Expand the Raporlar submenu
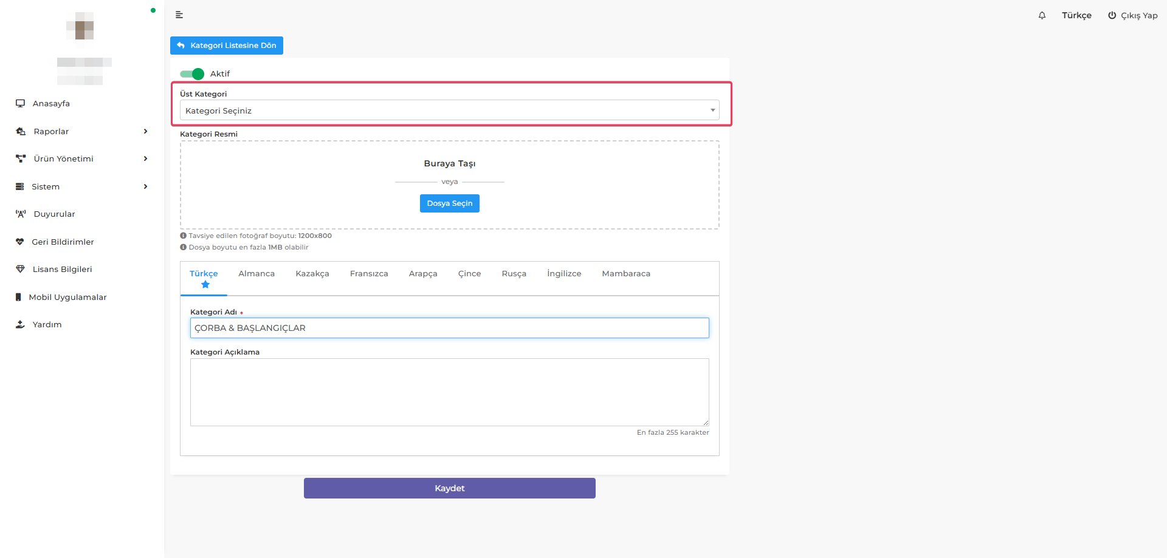 [145, 131]
